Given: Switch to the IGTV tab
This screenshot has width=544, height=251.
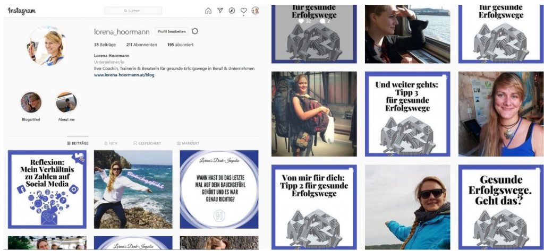Looking at the screenshot, I should (x=110, y=143).
